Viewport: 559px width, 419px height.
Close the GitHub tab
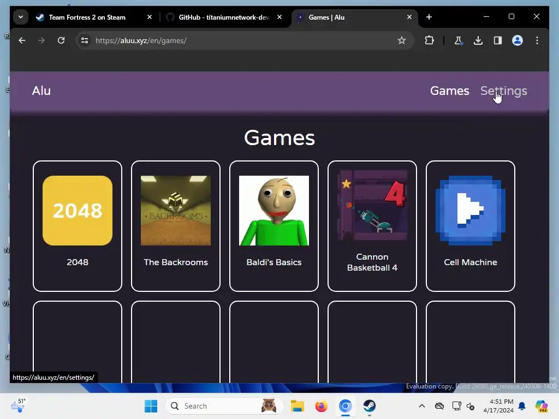click(279, 17)
